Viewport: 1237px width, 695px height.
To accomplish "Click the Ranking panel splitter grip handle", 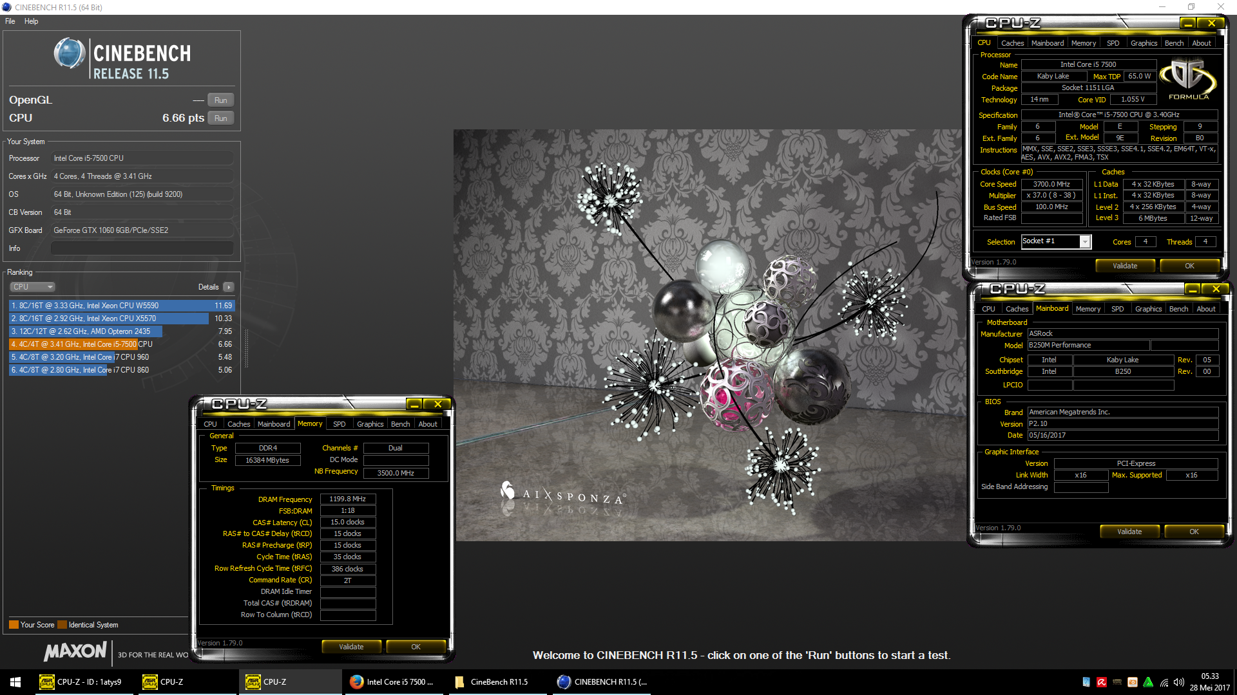I will click(x=246, y=349).
